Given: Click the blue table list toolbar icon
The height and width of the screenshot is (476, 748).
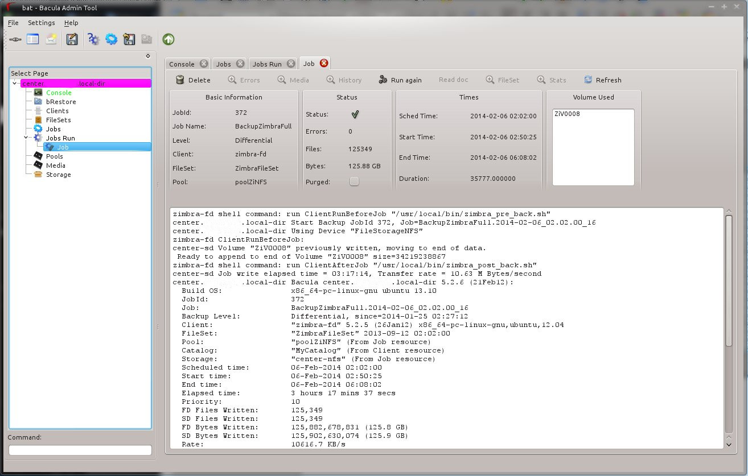Looking at the screenshot, I should tap(33, 39).
